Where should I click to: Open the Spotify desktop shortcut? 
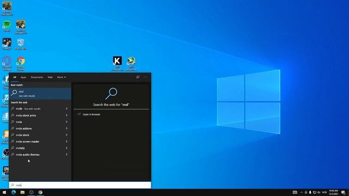[x=7, y=26]
